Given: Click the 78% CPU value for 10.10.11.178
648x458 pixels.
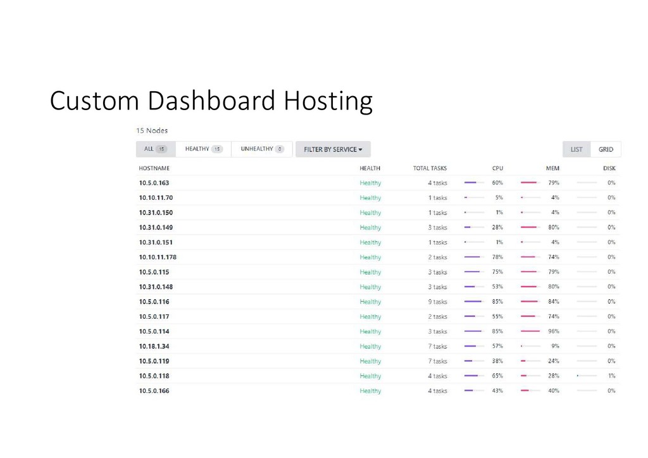Looking at the screenshot, I should [497, 257].
